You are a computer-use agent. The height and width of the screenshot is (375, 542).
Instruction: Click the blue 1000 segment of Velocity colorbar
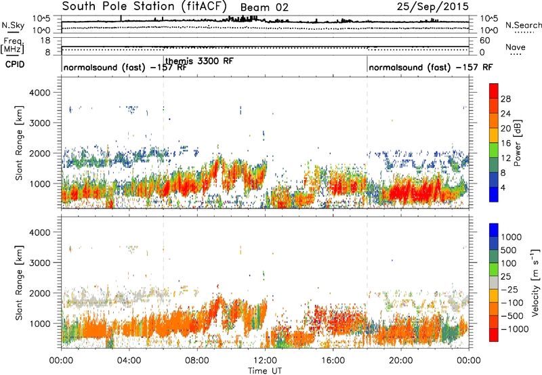[x=494, y=230]
